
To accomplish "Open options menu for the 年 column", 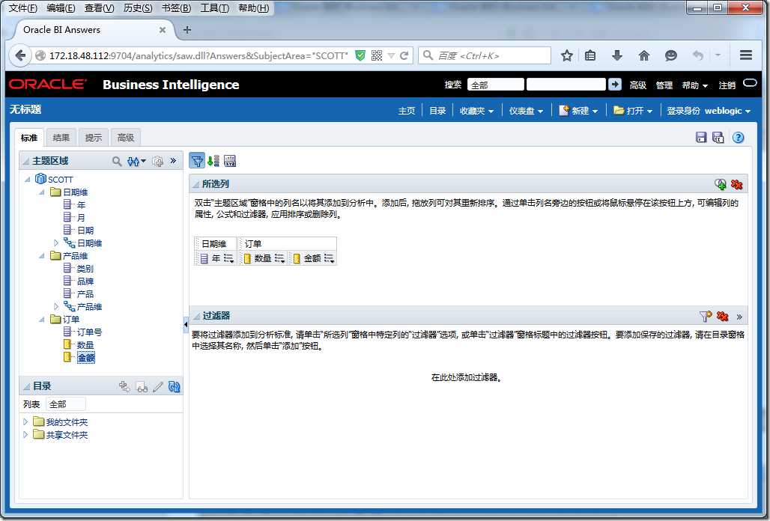I will point(229,258).
